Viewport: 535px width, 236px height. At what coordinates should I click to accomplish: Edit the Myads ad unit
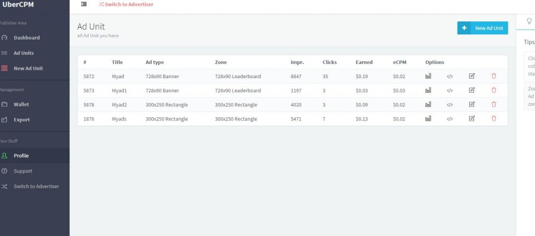(472, 119)
